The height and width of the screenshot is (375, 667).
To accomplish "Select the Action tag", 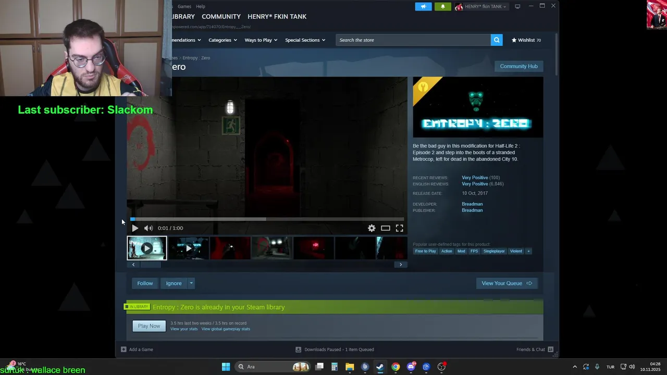I will tap(447, 251).
